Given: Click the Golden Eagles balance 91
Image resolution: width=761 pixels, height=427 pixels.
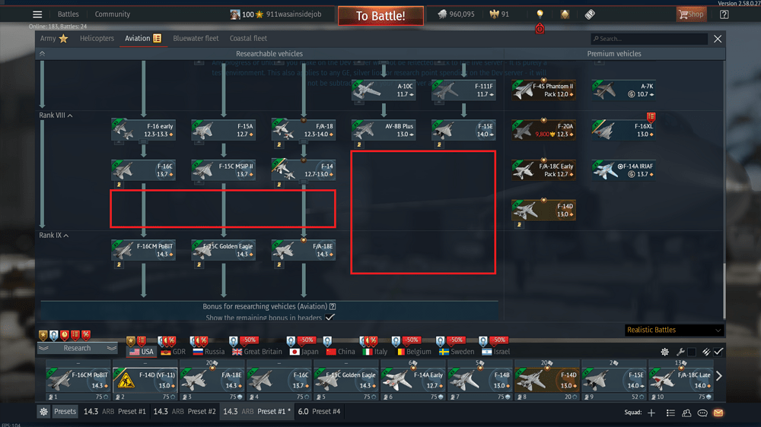Looking at the screenshot, I should click(x=500, y=14).
